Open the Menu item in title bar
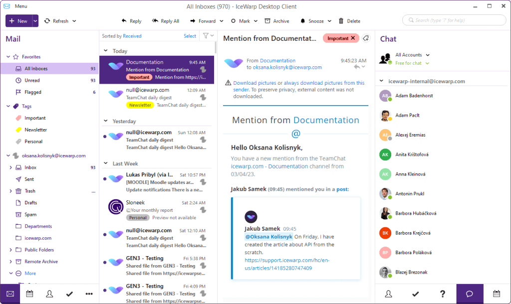This screenshot has width=511, height=304. click(21, 6)
